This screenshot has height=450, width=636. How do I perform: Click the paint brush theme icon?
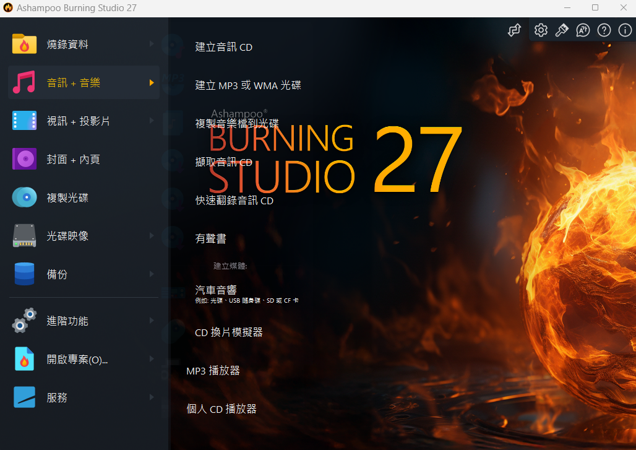click(562, 30)
